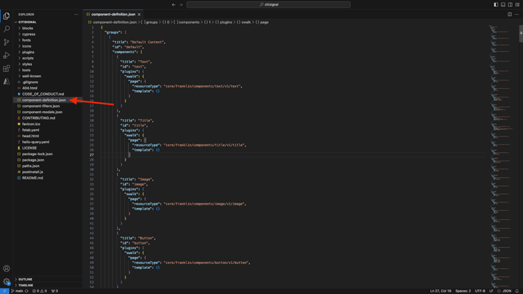Expand the OUTLINE section
Screen dimensions: 523x294
pos(25,279)
